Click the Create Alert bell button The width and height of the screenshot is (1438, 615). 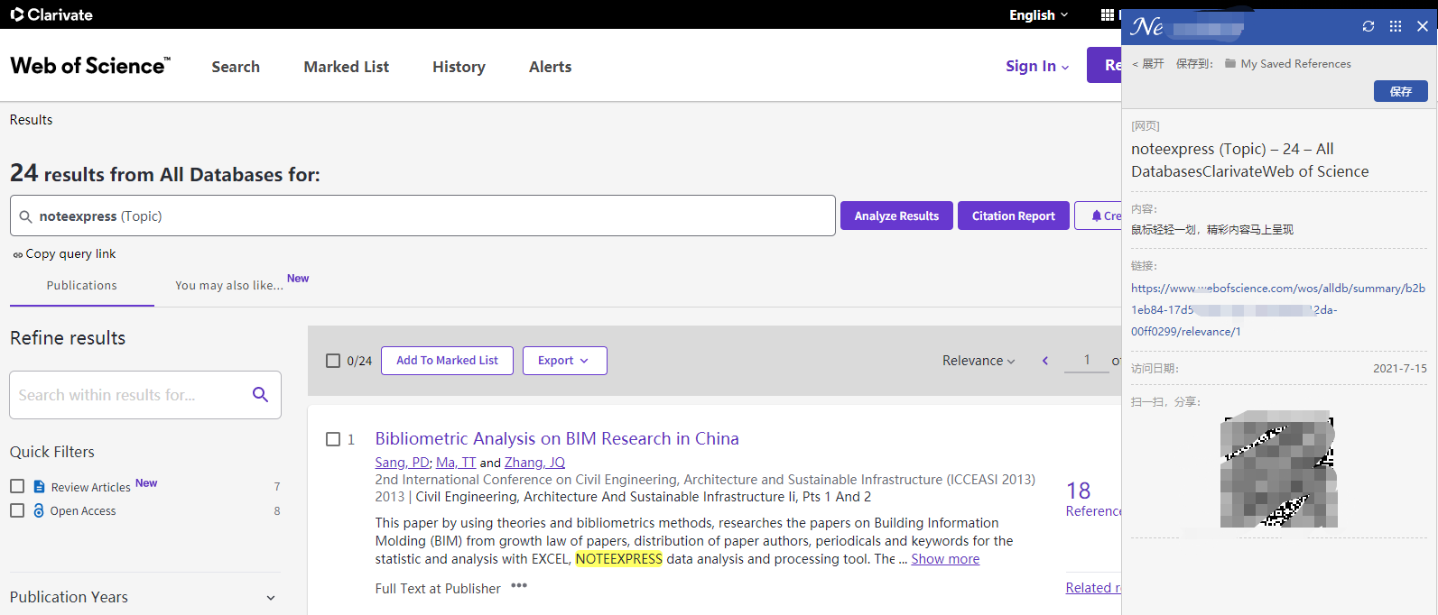[1099, 216]
